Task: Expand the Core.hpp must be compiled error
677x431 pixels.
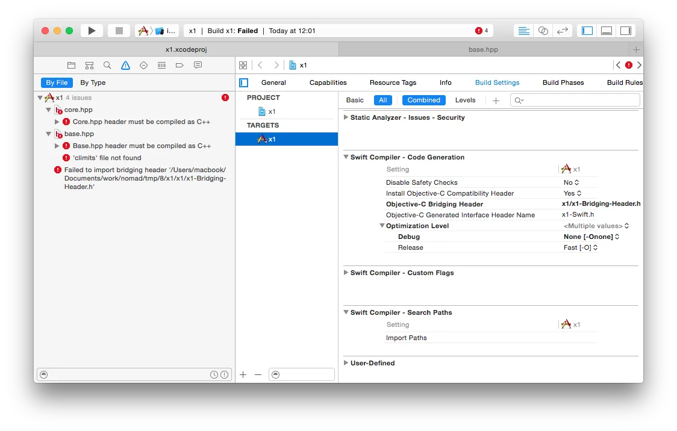Action: pos(57,122)
